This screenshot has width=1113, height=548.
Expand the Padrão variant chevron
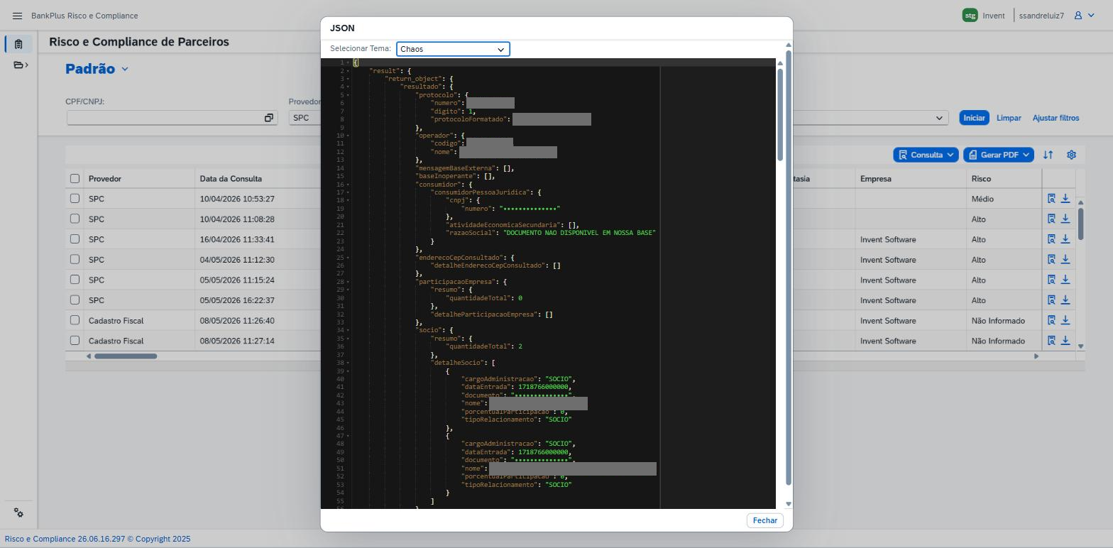[x=125, y=69]
